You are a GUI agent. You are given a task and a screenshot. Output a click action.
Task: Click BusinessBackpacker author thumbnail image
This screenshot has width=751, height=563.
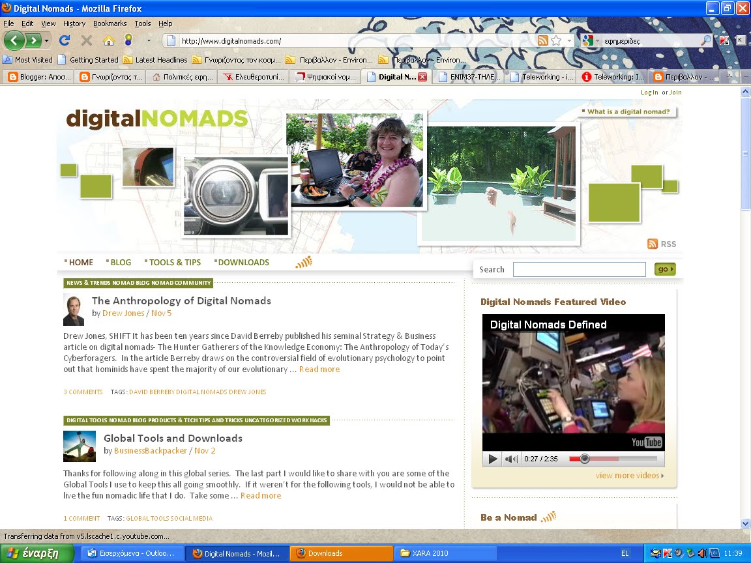80,446
